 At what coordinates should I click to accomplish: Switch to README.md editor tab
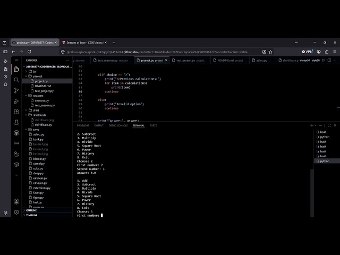pyautogui.click(x=229, y=60)
